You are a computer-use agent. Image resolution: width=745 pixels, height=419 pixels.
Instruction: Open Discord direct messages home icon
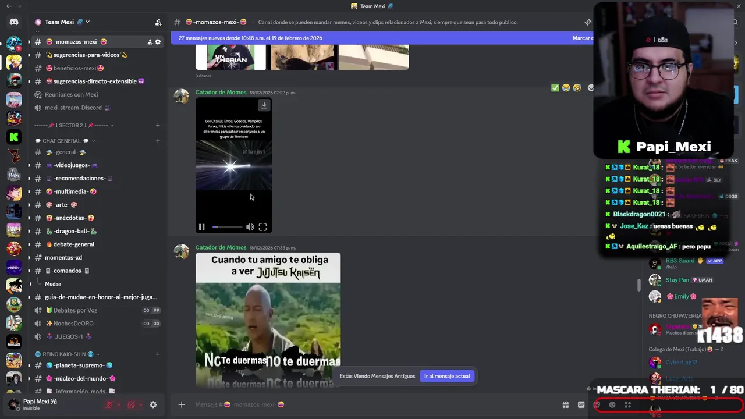(x=14, y=22)
